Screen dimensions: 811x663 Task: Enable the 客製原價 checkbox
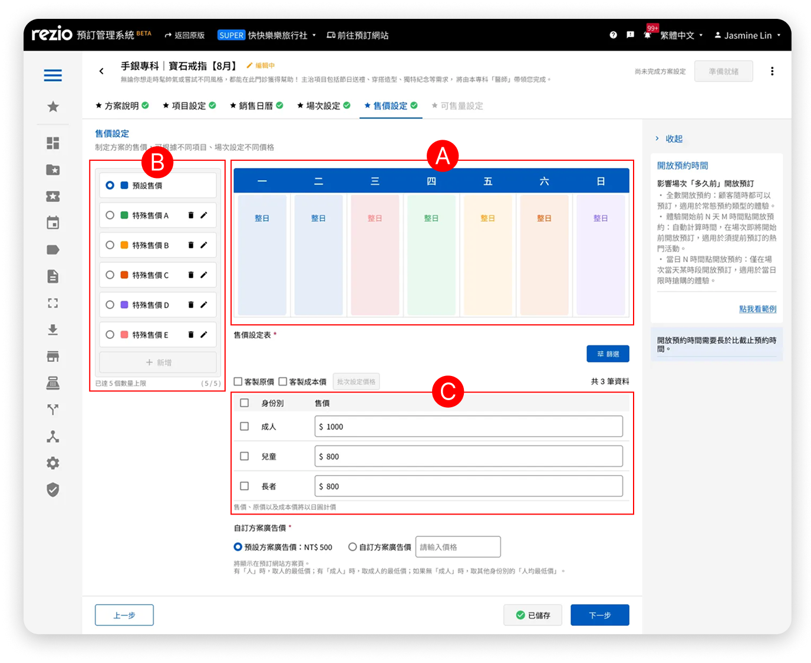tap(239, 382)
